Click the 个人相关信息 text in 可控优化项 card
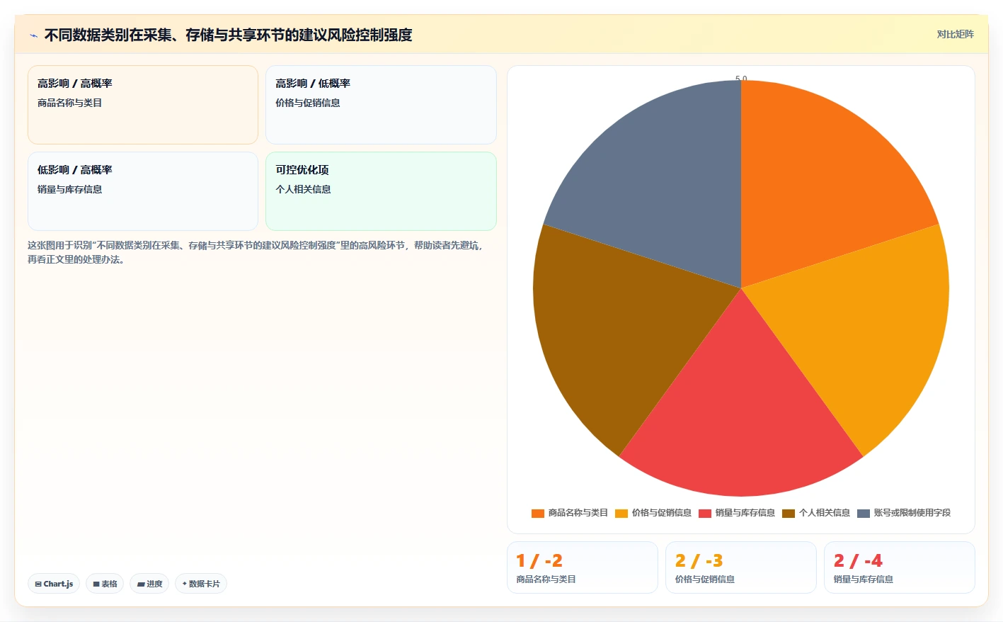The image size is (1003, 622). click(303, 189)
